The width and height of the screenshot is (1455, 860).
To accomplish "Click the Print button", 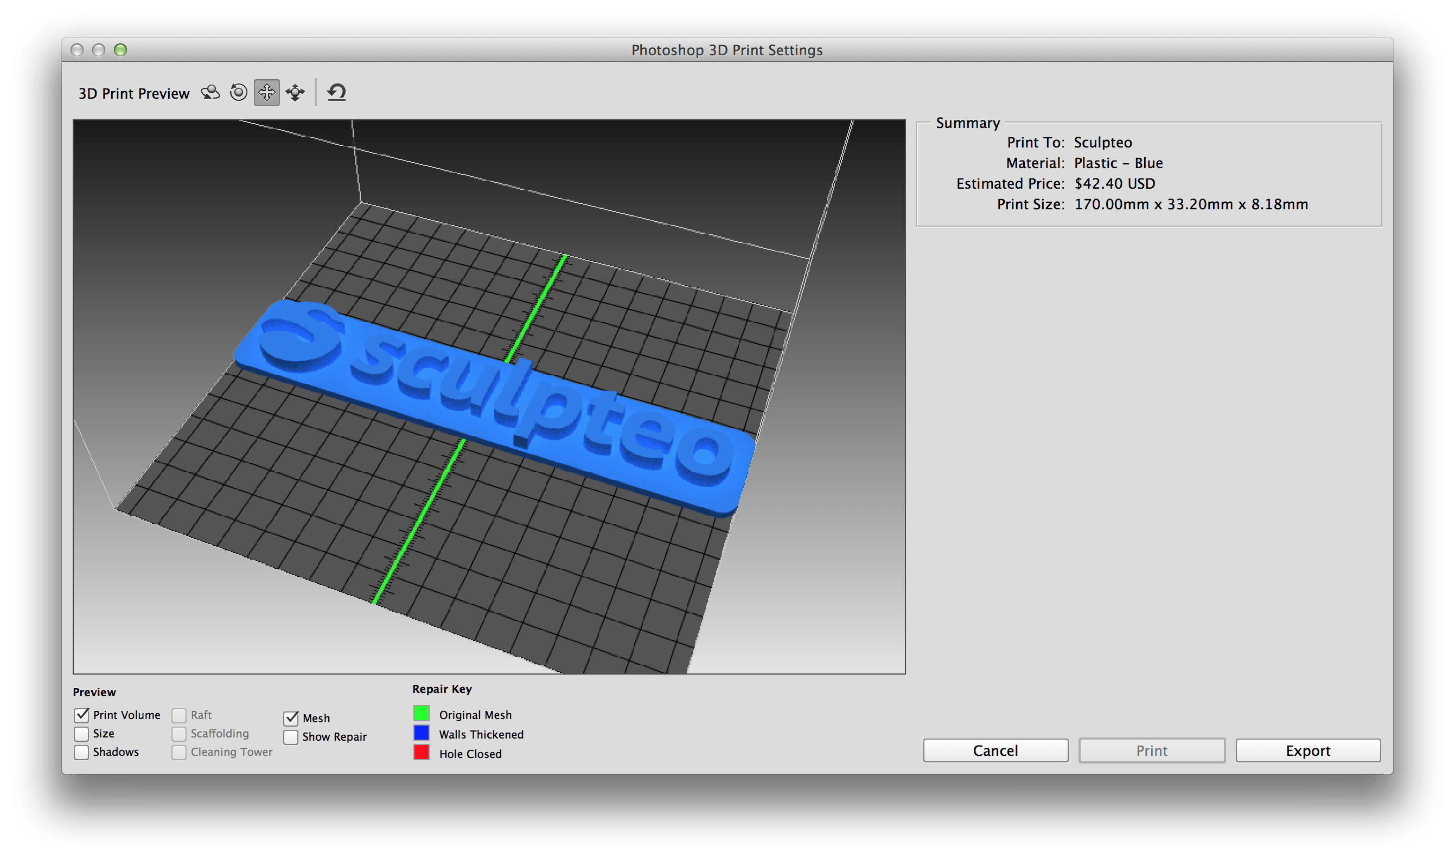I will tap(1151, 750).
